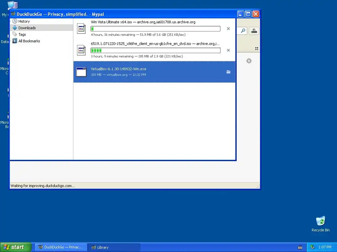Open the gear settings icon on page
The height and width of the screenshot is (252, 337).
(x=249, y=61)
